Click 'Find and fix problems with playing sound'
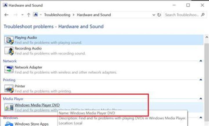The width and height of the screenshot is (209, 126). pos(48,42)
